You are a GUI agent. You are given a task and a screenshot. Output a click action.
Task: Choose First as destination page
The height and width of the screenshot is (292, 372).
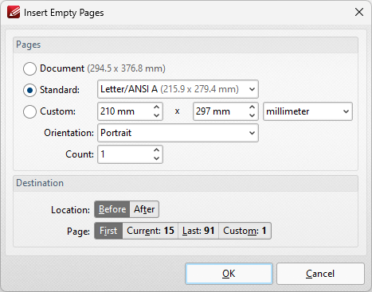tap(108, 231)
